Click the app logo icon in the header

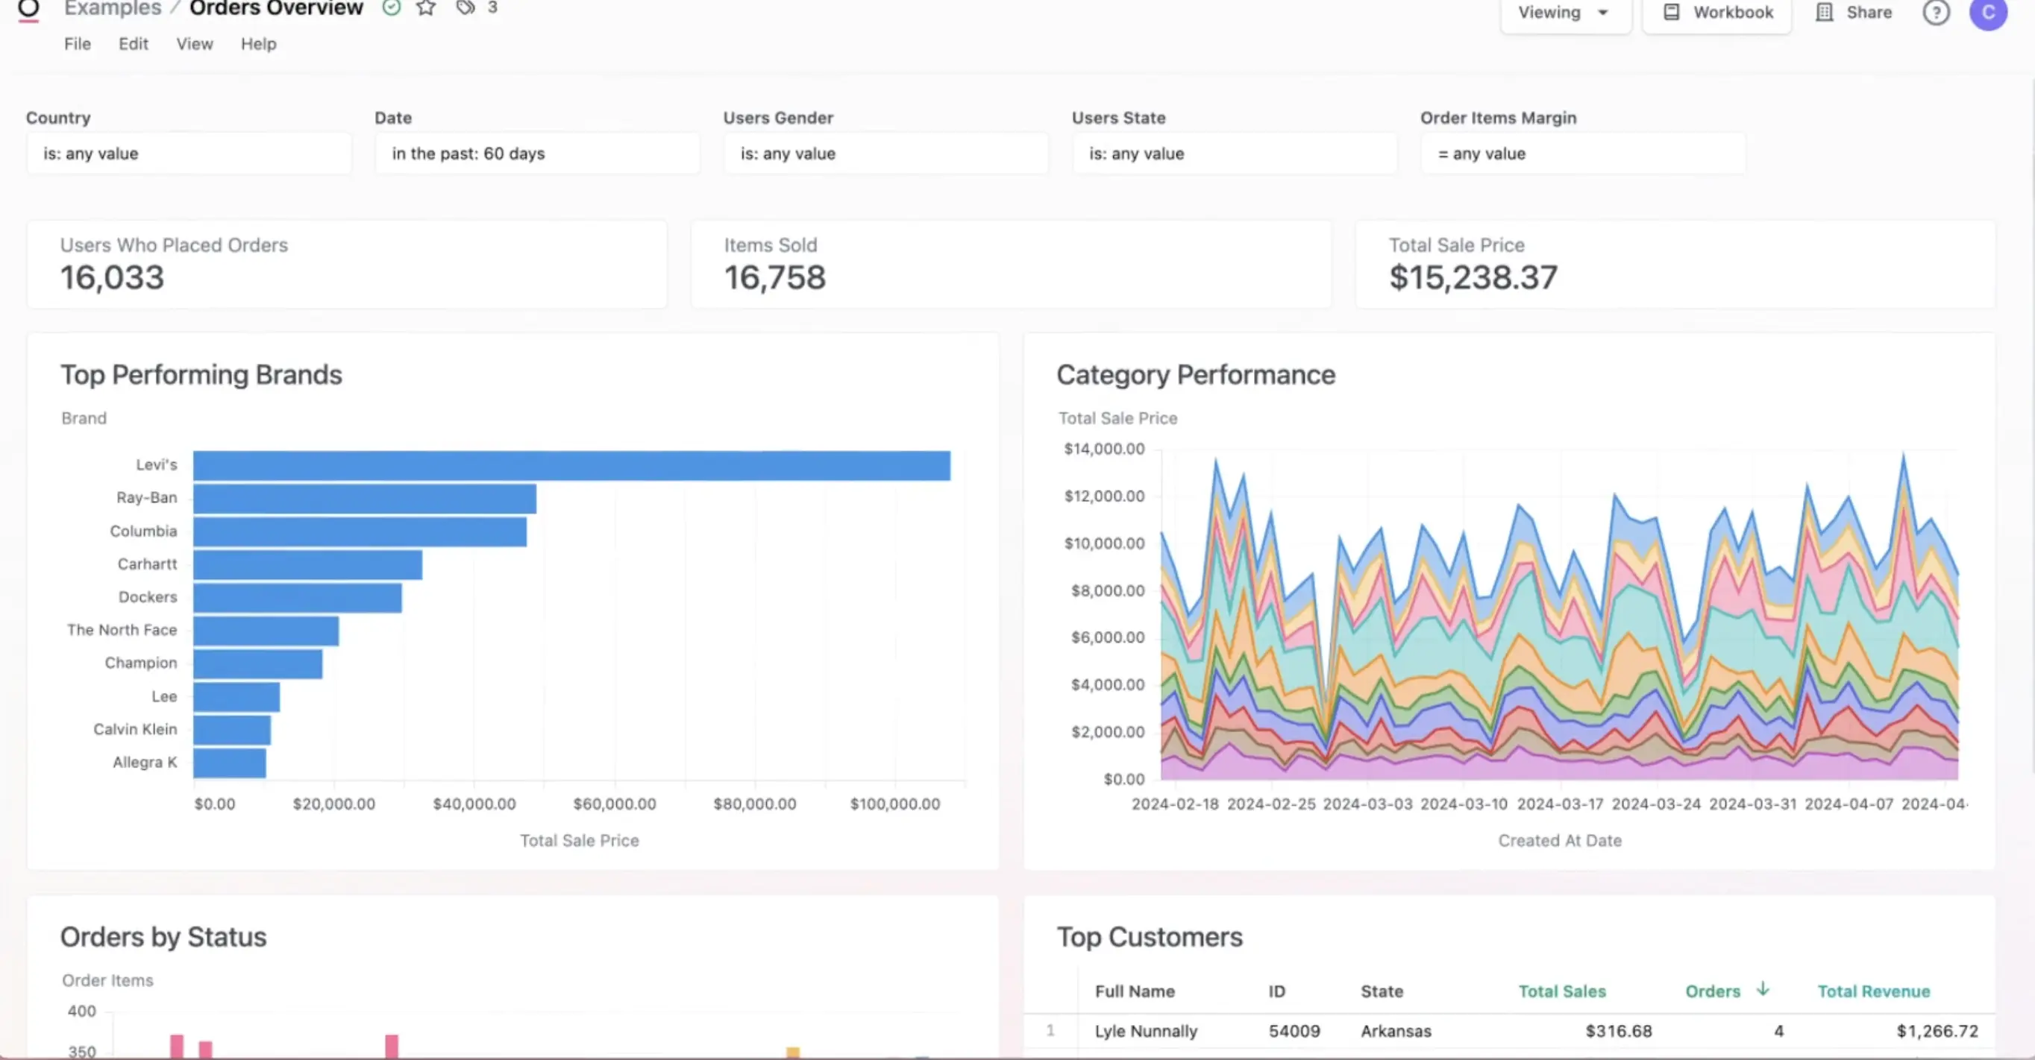pyautogui.click(x=28, y=10)
